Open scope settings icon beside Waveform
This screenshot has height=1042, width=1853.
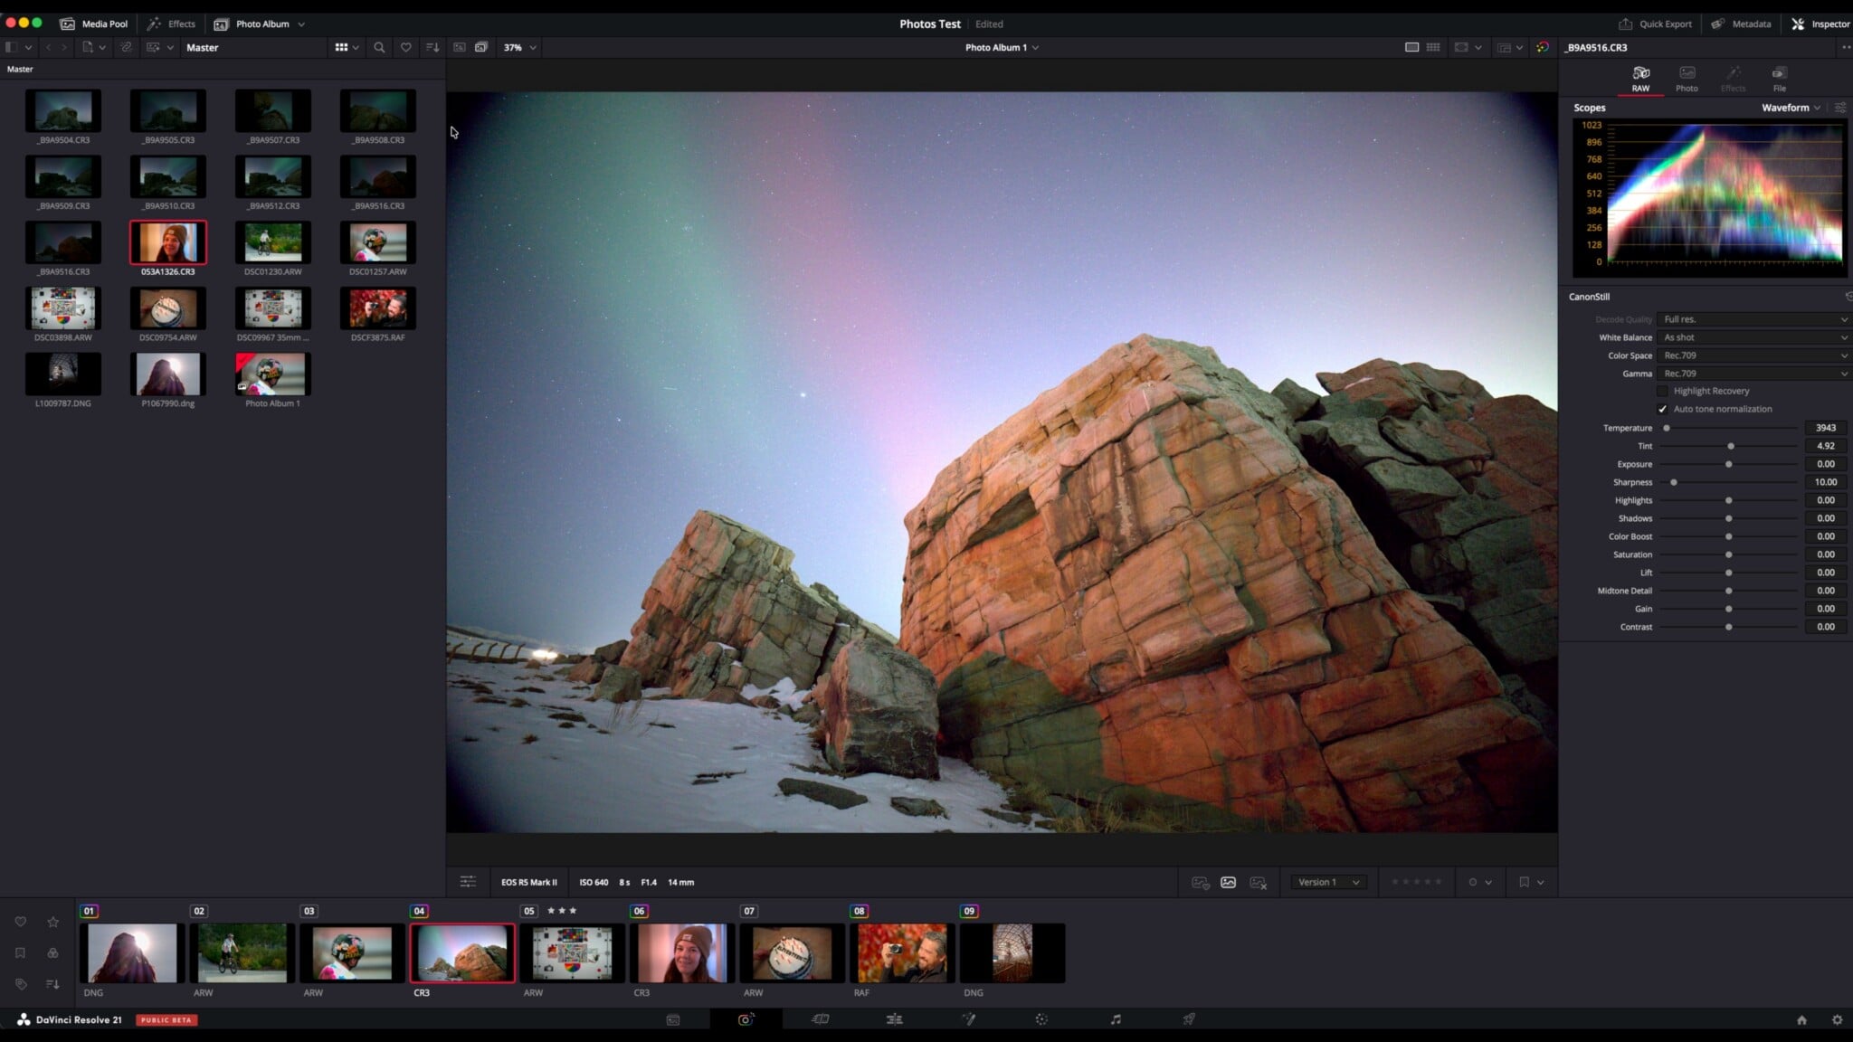1840,108
